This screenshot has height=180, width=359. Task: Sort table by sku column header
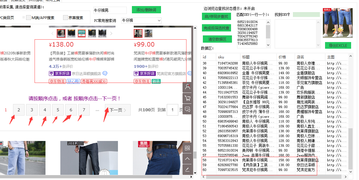(228, 57)
